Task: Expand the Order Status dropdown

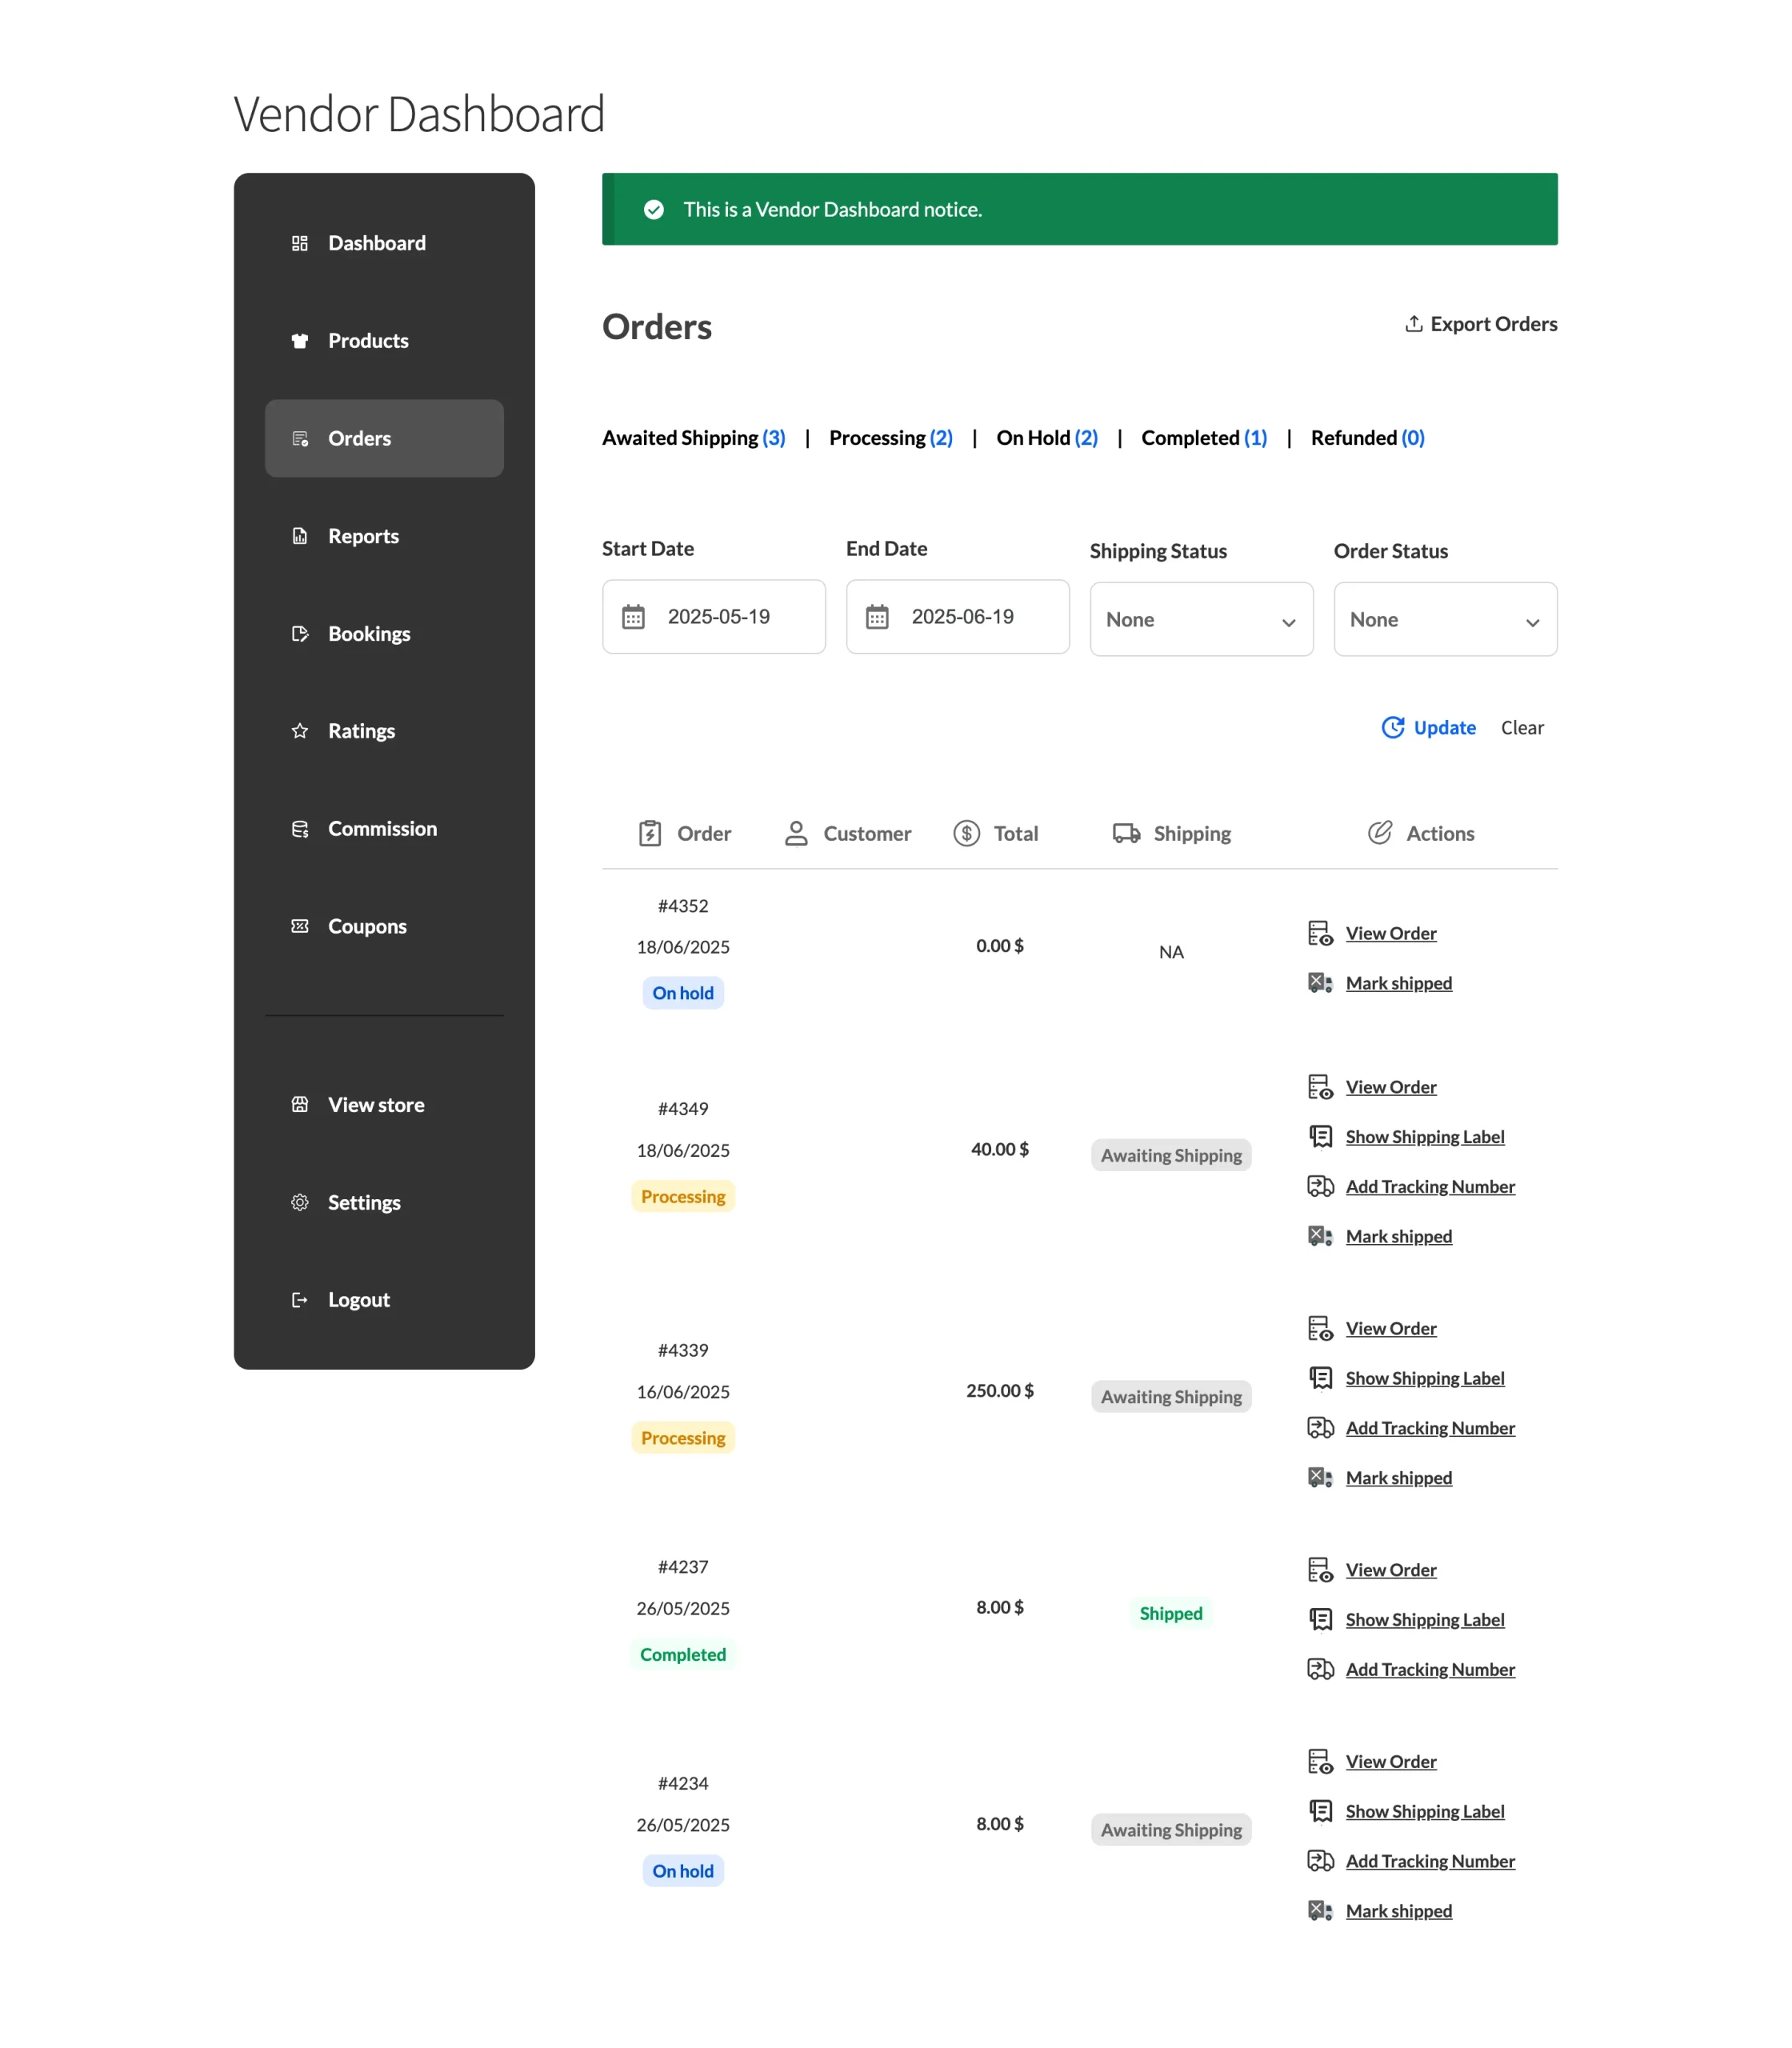Action: [x=1445, y=619]
